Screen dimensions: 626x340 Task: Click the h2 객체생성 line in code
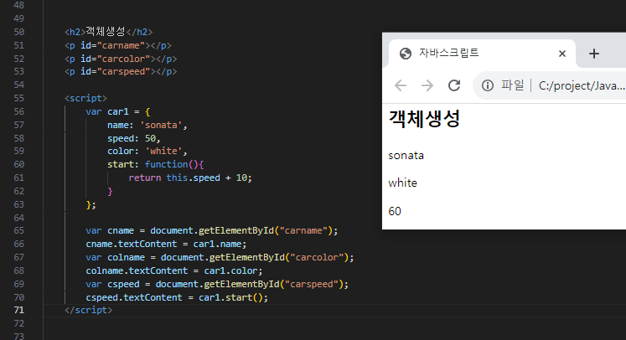pos(109,32)
